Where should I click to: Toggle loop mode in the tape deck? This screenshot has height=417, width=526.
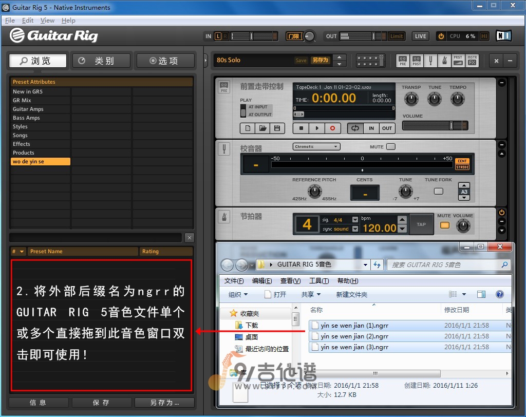click(355, 128)
